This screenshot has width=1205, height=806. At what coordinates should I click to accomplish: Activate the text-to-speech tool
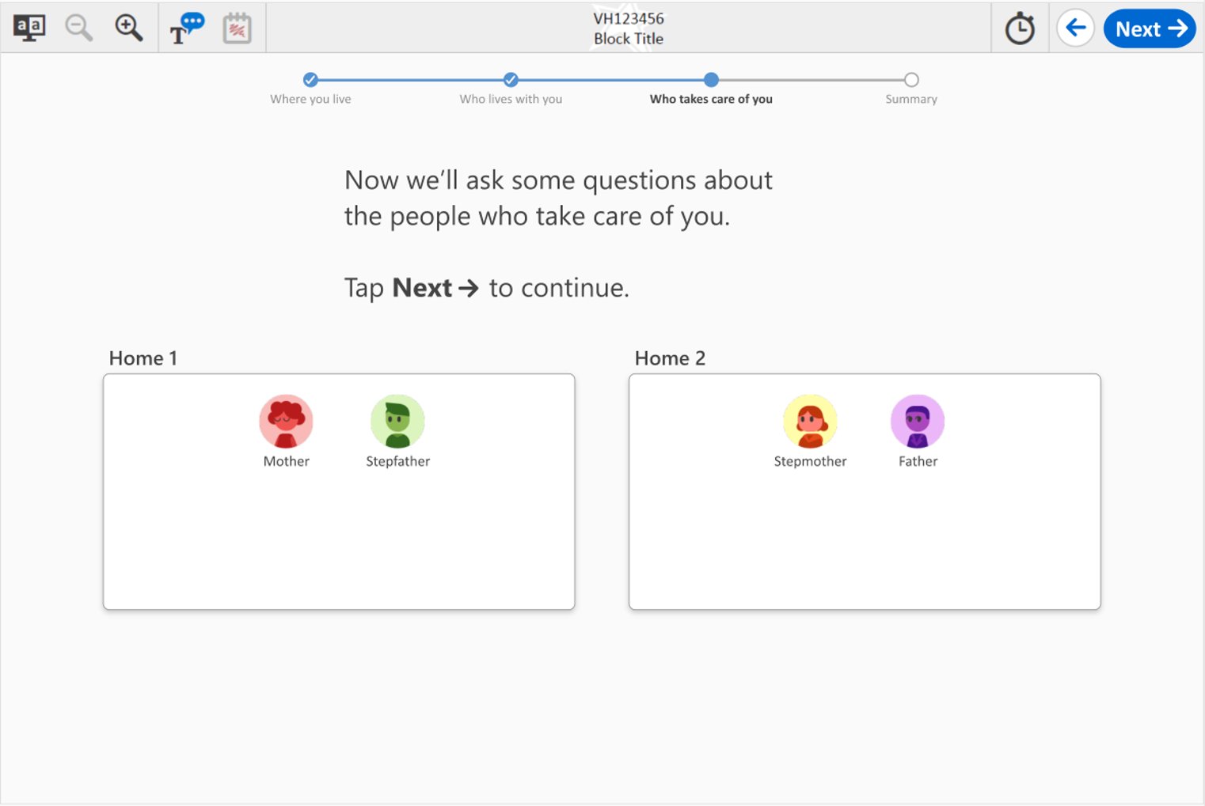pyautogui.click(x=187, y=28)
